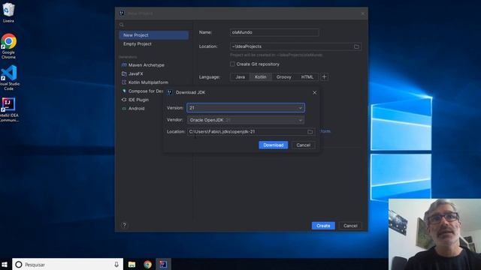Switch to IntelliJ IDEA in the taskbar
The height and width of the screenshot is (270, 481).
[163, 264]
